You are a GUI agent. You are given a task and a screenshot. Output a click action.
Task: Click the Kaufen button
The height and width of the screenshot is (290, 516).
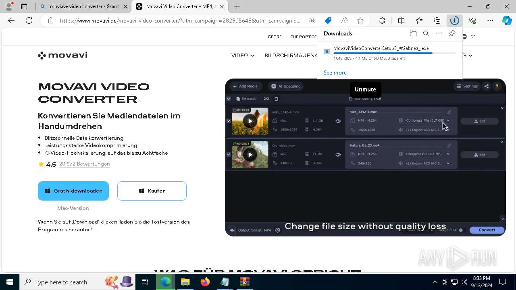click(152, 191)
